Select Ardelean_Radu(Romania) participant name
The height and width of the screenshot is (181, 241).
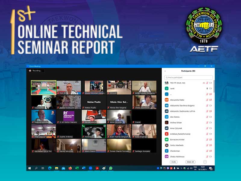coord(180,134)
